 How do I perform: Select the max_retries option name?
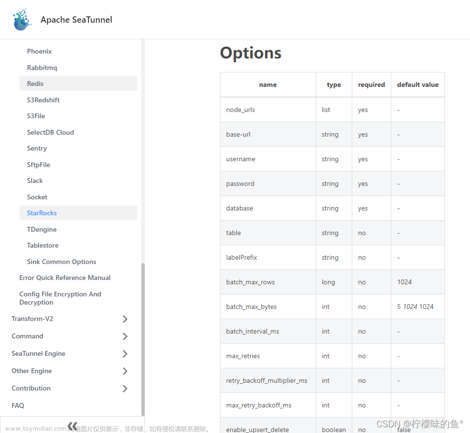point(243,356)
